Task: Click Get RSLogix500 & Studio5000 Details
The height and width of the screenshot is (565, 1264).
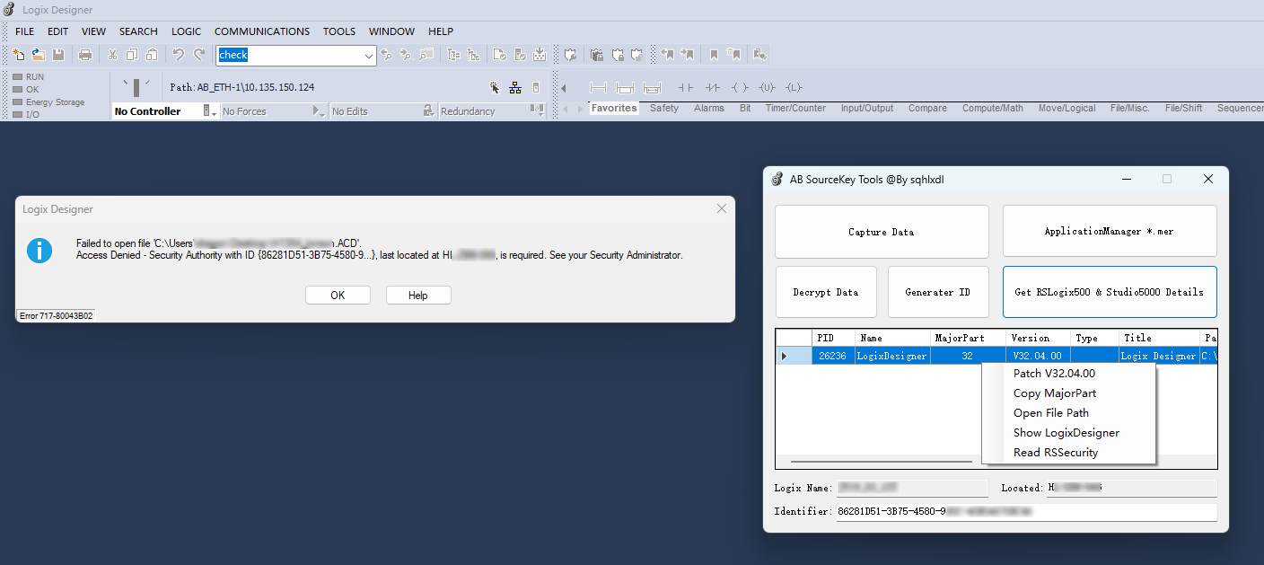Action: point(1110,291)
